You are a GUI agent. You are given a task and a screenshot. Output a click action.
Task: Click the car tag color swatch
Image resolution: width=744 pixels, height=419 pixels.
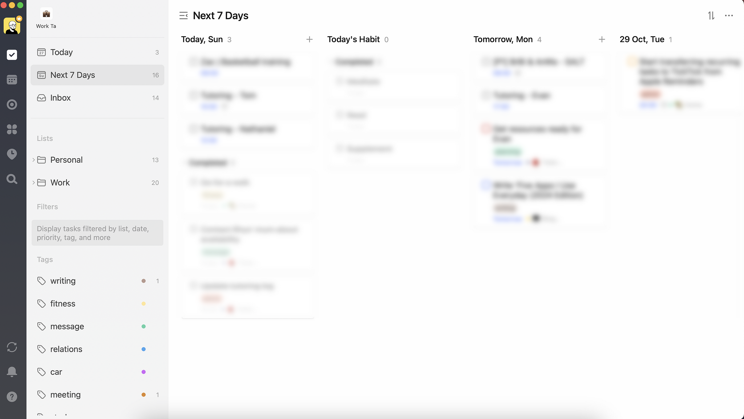[x=143, y=372]
